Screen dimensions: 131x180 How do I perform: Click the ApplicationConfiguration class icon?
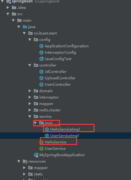[x=41, y=46]
